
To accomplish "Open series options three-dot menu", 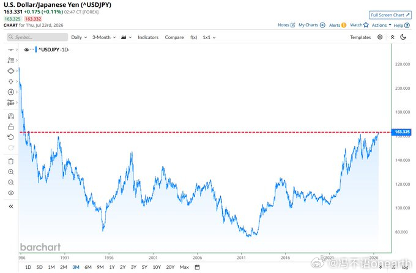I will pos(32,49).
